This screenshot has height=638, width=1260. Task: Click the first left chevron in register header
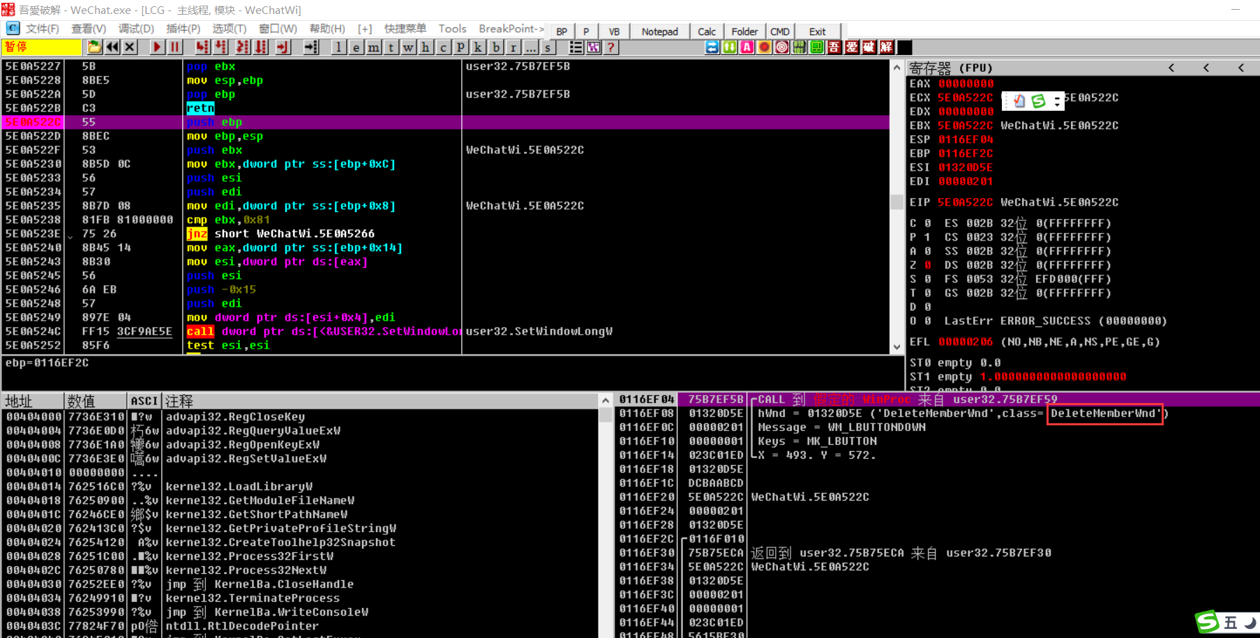pyautogui.click(x=1171, y=68)
